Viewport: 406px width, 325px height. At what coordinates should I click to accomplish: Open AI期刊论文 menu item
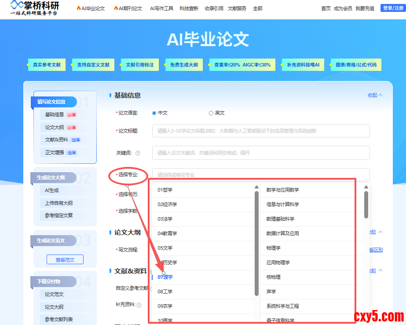coord(128,8)
